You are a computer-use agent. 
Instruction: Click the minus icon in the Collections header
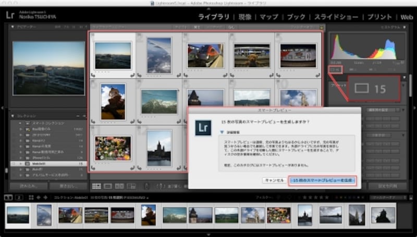pos(78,116)
